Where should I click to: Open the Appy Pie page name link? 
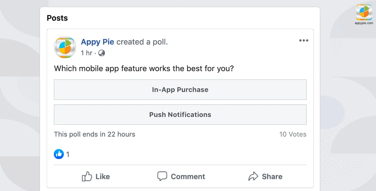coord(98,42)
